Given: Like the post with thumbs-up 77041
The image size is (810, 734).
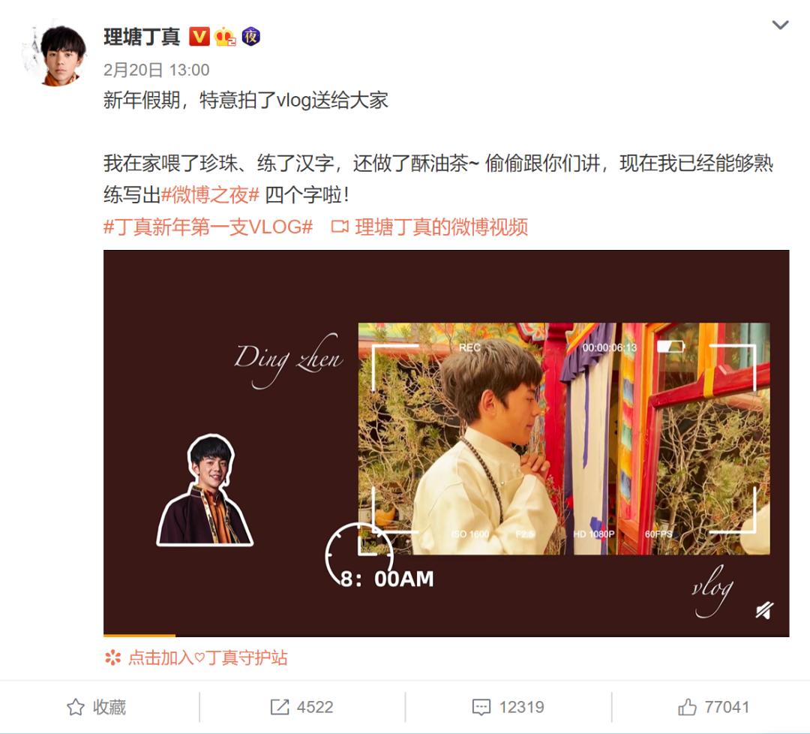Looking at the screenshot, I should [x=713, y=707].
